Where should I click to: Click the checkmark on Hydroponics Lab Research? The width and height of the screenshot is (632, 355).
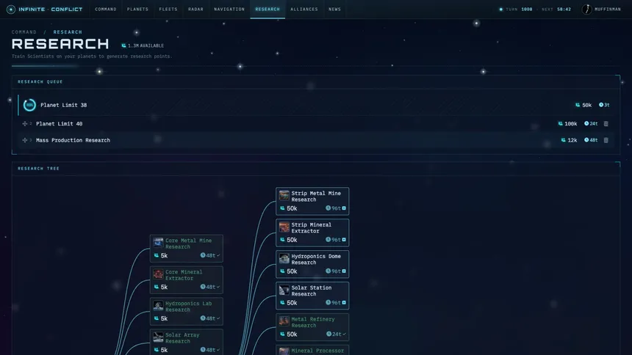click(218, 318)
